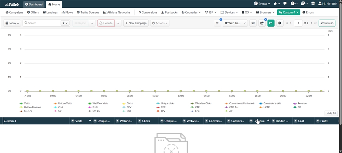
Task: Expand the Today date range dropdown
Action: coord(12,23)
